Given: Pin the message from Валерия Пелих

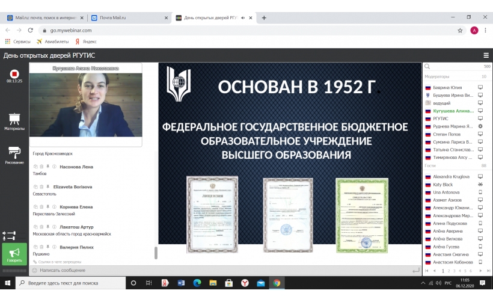Looking at the screenshot, I should pos(47,247).
